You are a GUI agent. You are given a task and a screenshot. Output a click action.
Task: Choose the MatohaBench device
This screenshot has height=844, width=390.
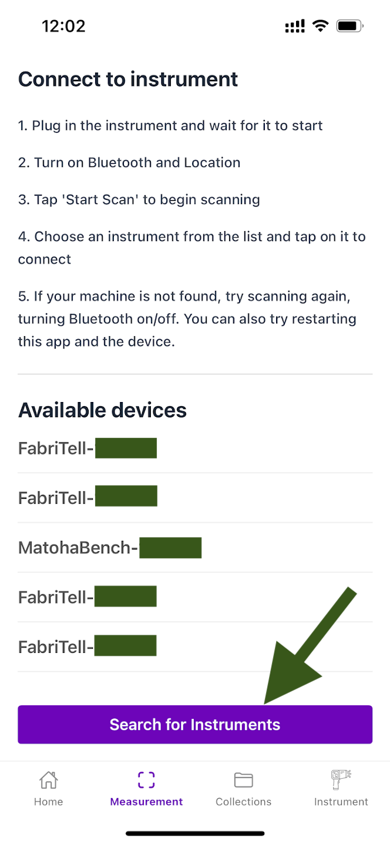(x=109, y=548)
